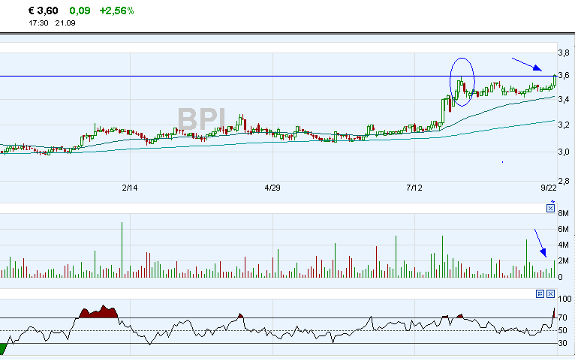Close the volume indicator panel
Image resolution: width=575 pixels, height=361 pixels.
[550, 209]
